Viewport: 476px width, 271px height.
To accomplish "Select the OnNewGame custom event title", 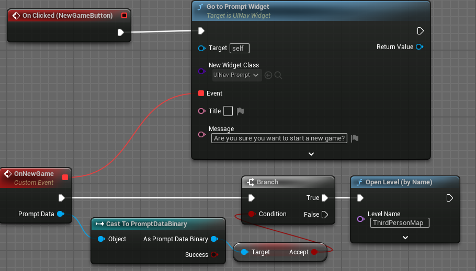I will pos(33,174).
